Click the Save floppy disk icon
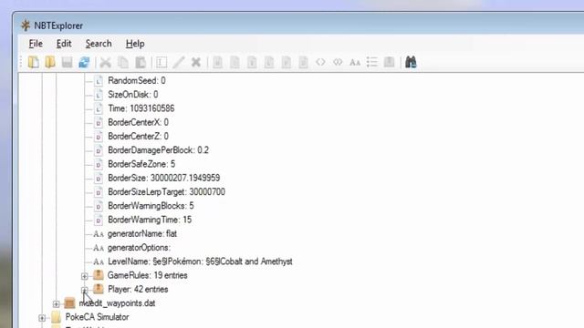 (67, 62)
